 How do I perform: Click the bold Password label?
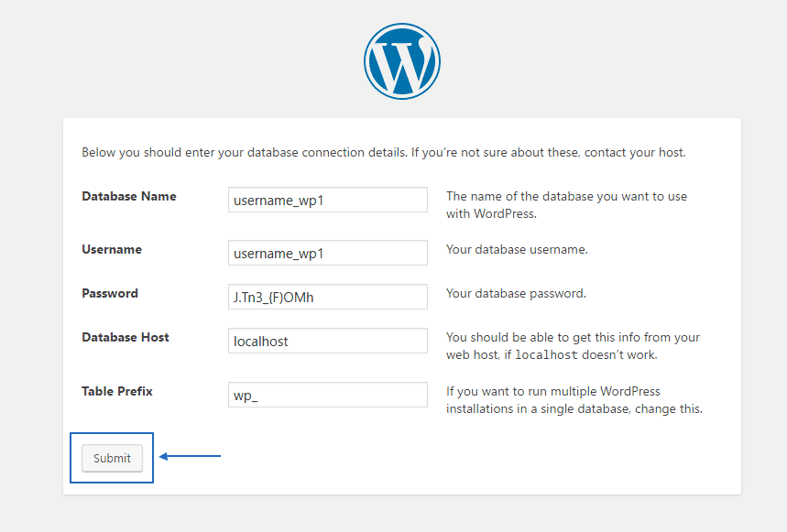pos(110,294)
